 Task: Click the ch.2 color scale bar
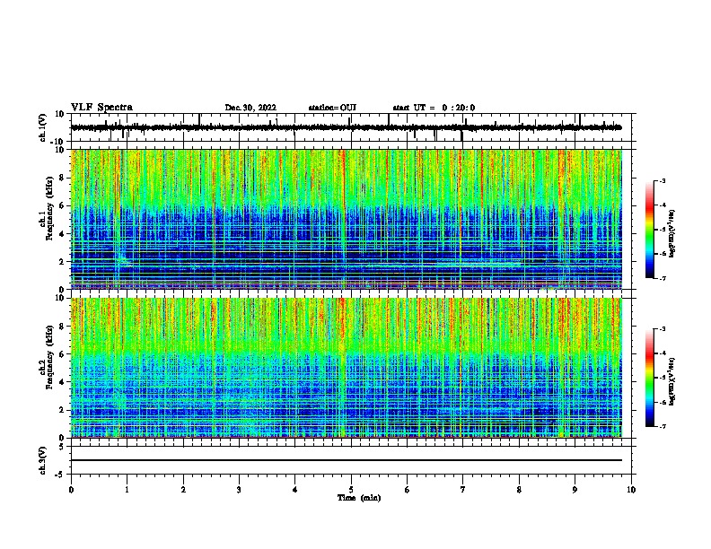[650, 378]
